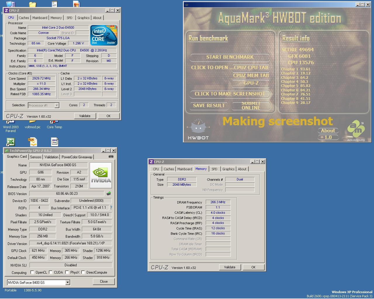Click the CPU-Z Memory window title icon
The width and height of the screenshot is (374, 299).
(151, 161)
